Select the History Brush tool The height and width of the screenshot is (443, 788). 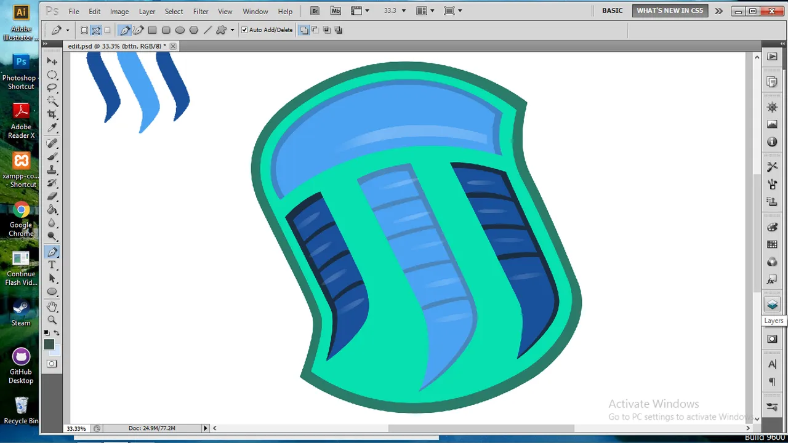tap(52, 183)
